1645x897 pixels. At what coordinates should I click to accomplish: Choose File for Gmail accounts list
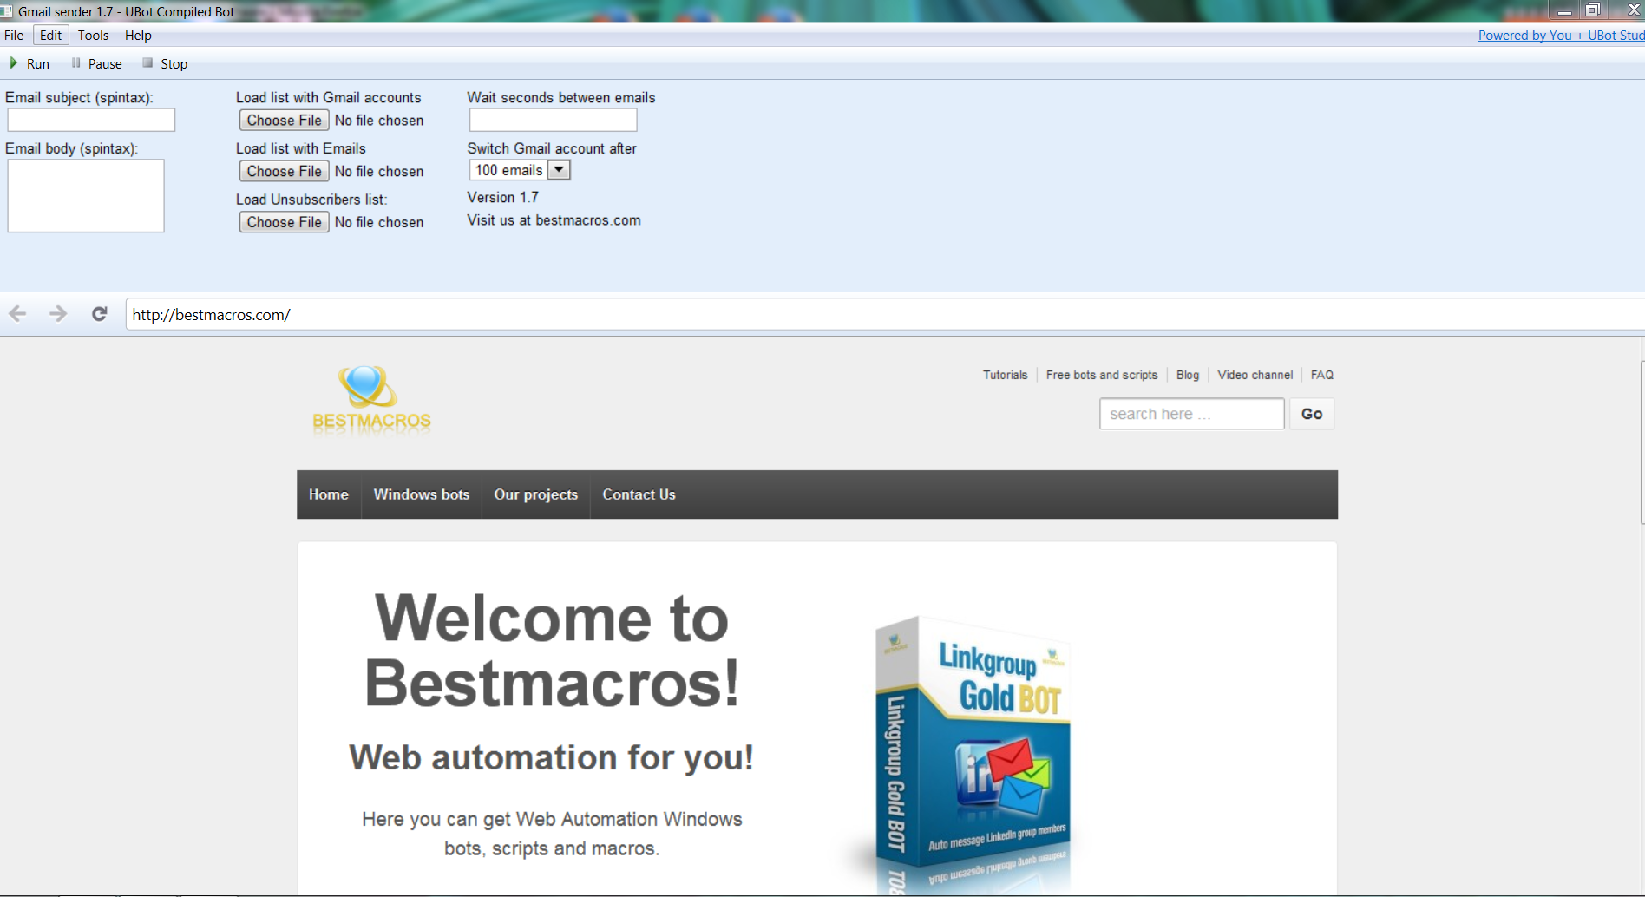tap(284, 121)
